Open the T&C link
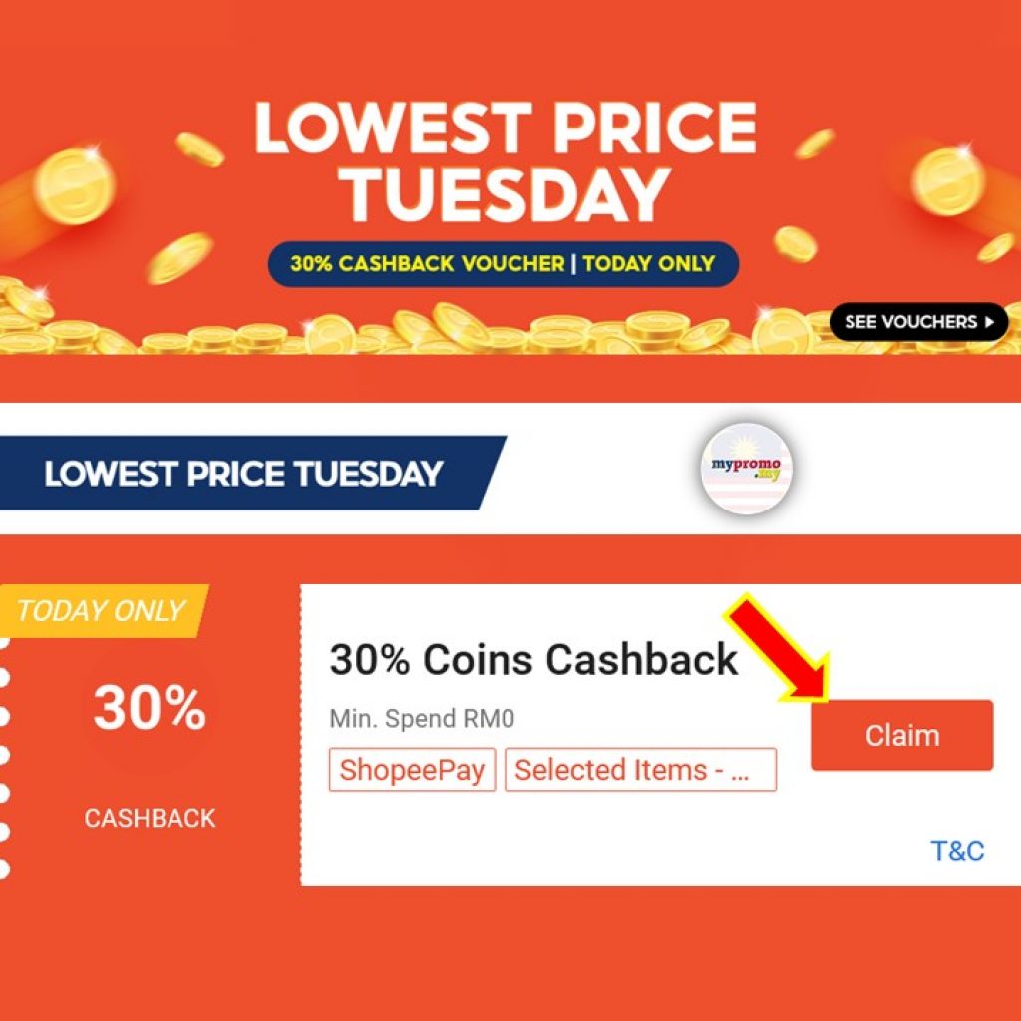The width and height of the screenshot is (1021, 1021). click(957, 851)
